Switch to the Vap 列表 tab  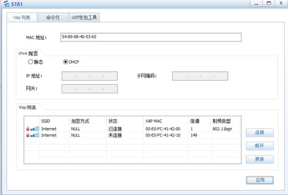22,18
